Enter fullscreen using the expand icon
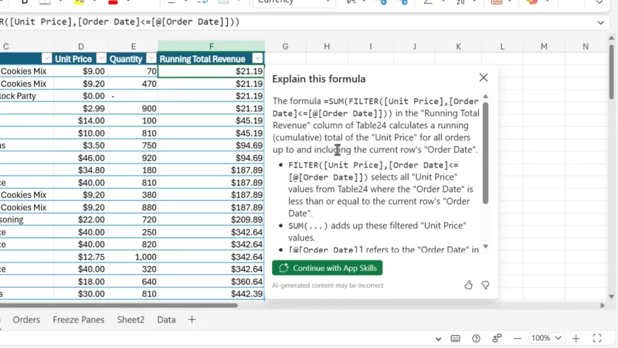The image size is (618, 348). (597, 339)
